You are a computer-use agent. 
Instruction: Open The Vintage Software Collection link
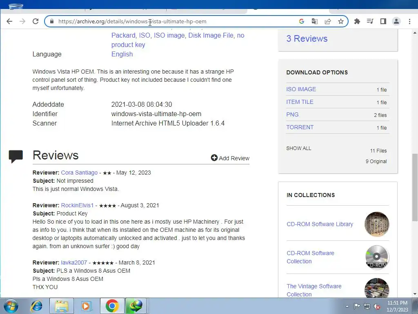pos(314,290)
